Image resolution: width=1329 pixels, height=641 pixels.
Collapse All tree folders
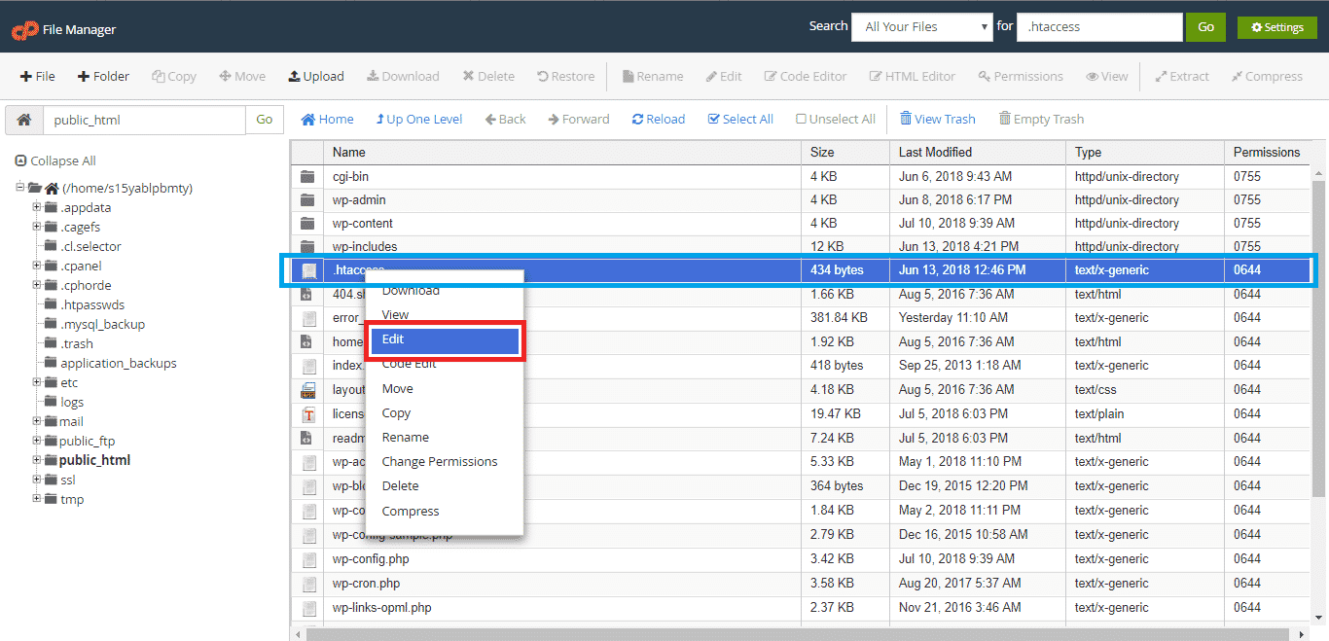pyautogui.click(x=55, y=160)
